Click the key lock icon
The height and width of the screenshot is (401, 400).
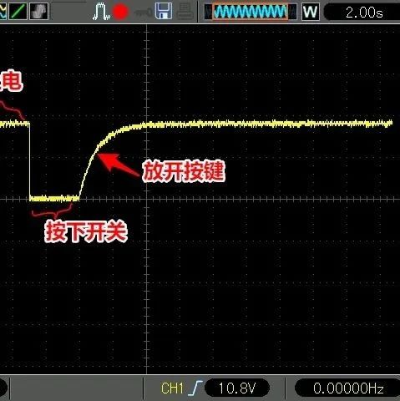pos(143,13)
